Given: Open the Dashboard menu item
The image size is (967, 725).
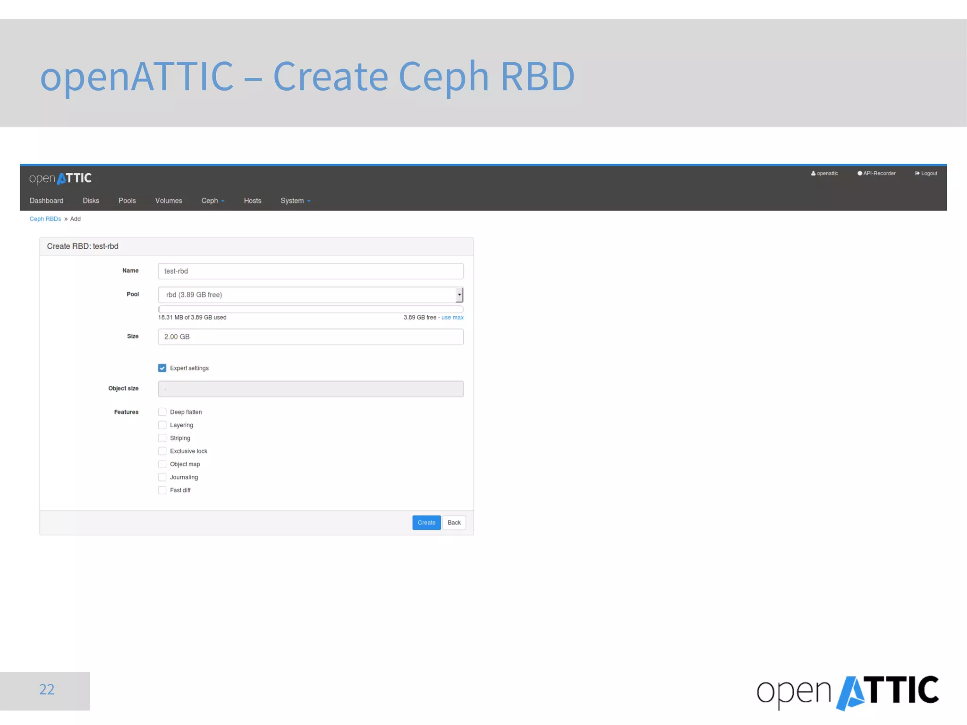Looking at the screenshot, I should pyautogui.click(x=46, y=201).
